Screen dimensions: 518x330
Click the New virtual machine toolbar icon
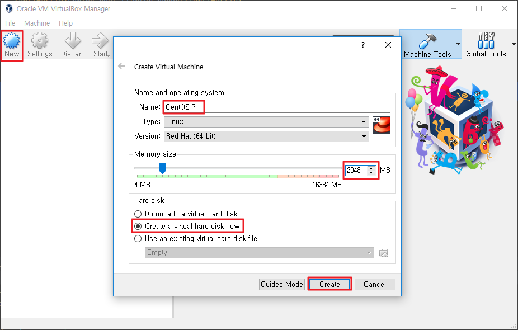click(x=12, y=45)
